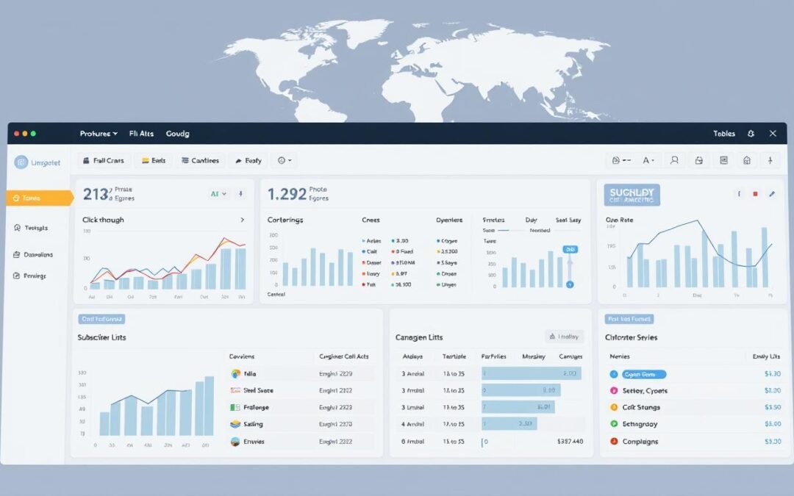Click the pencil edit icon above the One Rate chart

pyautogui.click(x=771, y=194)
